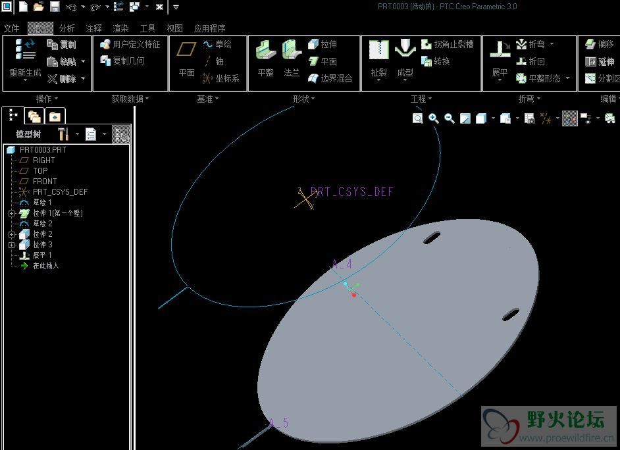
Task: Click 用户定义特征 user-defined feature
Action: [130, 44]
